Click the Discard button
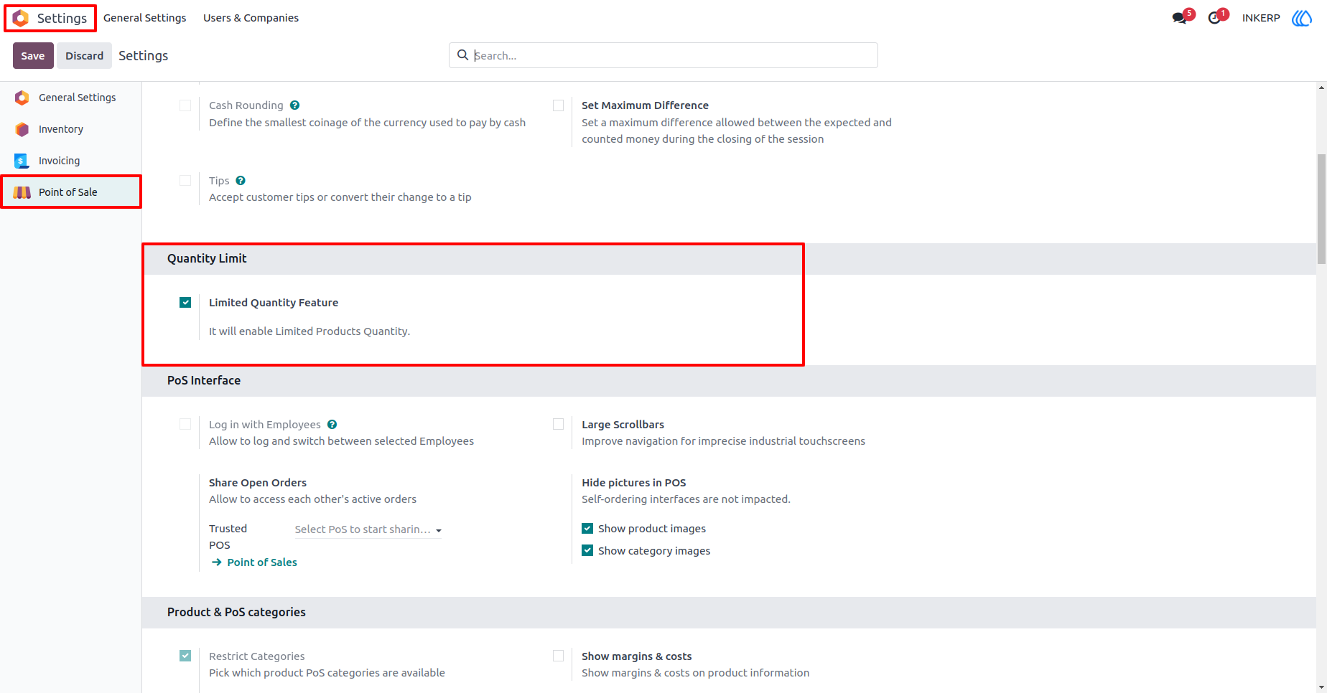Screen dimensions: 1327x693 84,56
